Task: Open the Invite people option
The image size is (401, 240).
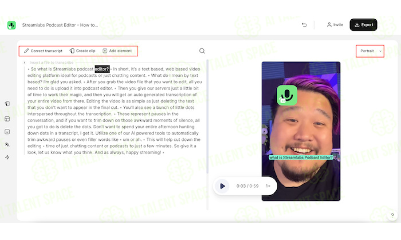Action: point(335,25)
